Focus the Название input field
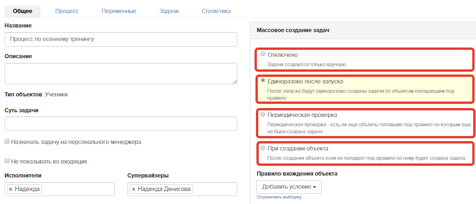This screenshot has height=204, width=476. 121,40
